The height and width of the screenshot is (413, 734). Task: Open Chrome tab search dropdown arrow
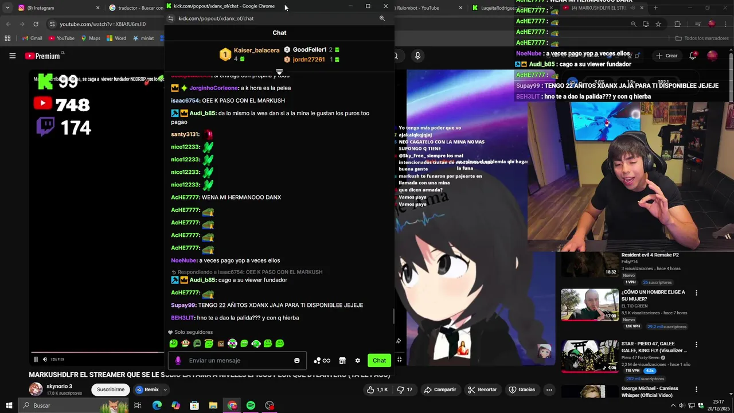point(7,8)
